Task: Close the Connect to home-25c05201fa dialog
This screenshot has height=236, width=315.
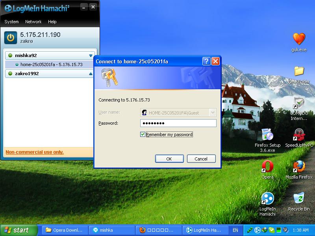Action: pos(215,61)
